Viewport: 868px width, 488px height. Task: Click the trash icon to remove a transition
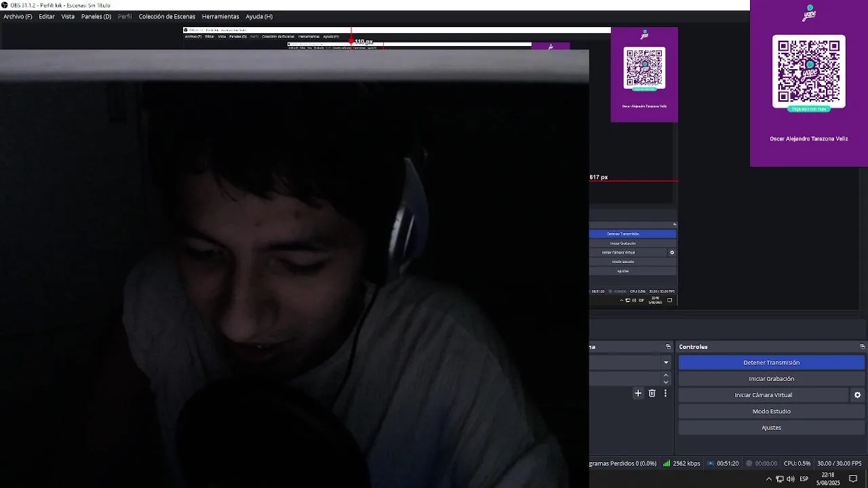[652, 393]
